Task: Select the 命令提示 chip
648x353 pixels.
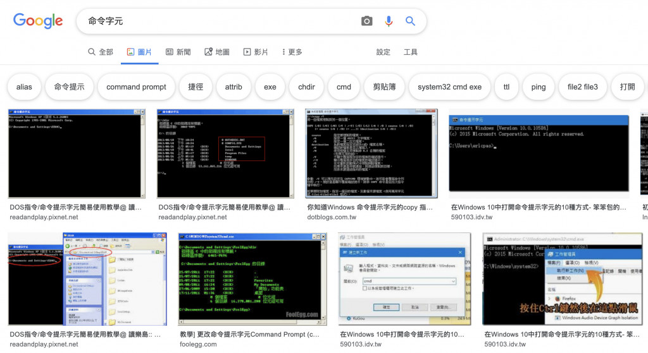Action: pos(69,87)
